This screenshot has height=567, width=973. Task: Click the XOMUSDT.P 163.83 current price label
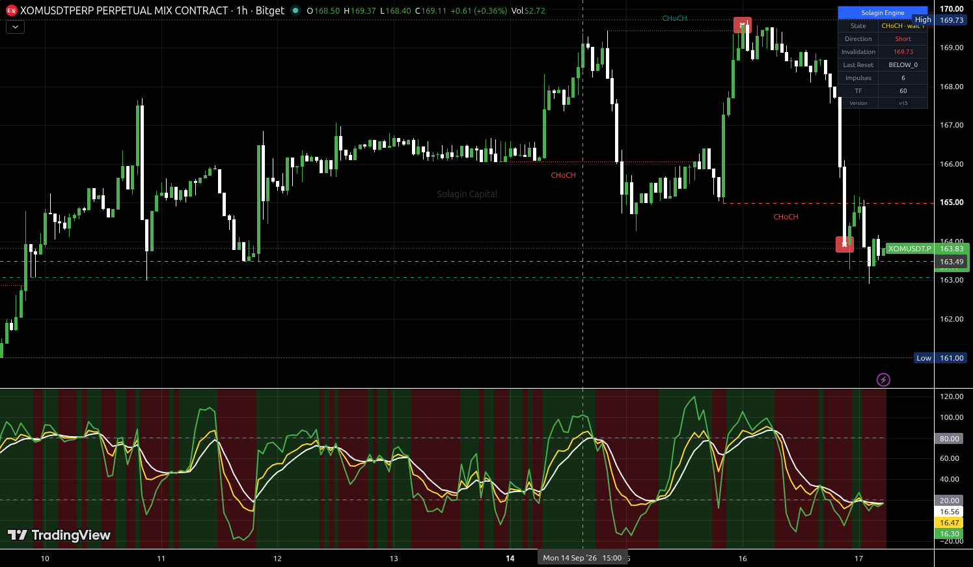[x=927, y=249]
